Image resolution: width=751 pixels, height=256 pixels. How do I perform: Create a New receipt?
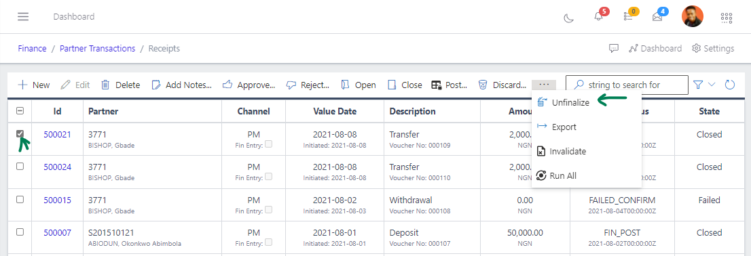(x=33, y=85)
